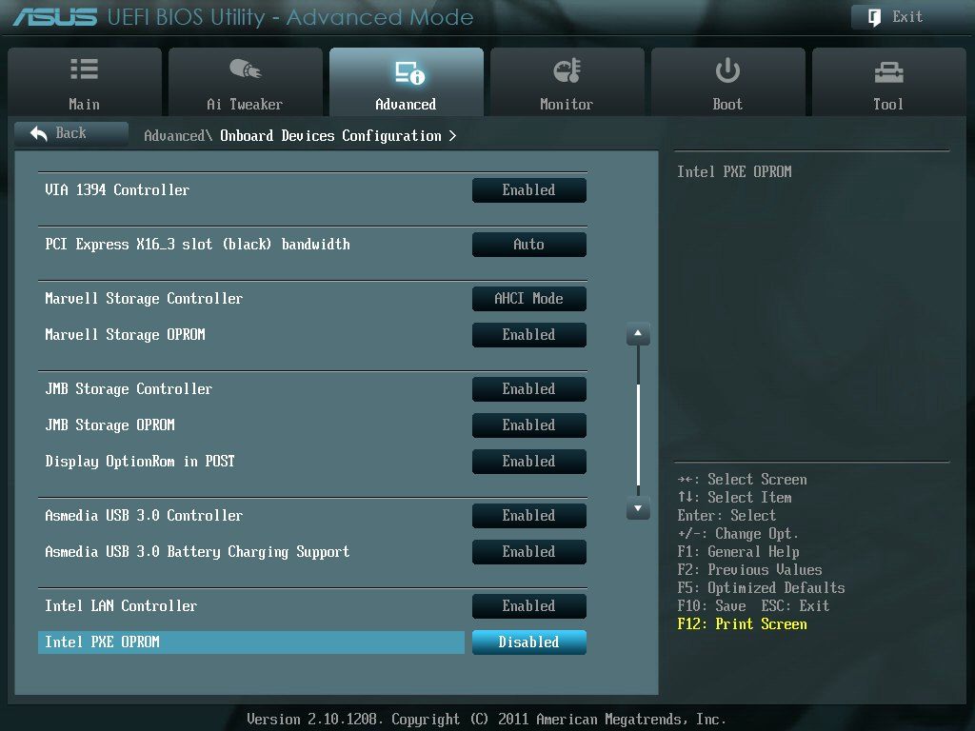Go to the Monitor tab
This screenshot has width=975, height=731.
(x=567, y=82)
